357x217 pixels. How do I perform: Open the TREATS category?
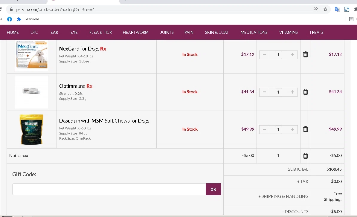click(316, 32)
